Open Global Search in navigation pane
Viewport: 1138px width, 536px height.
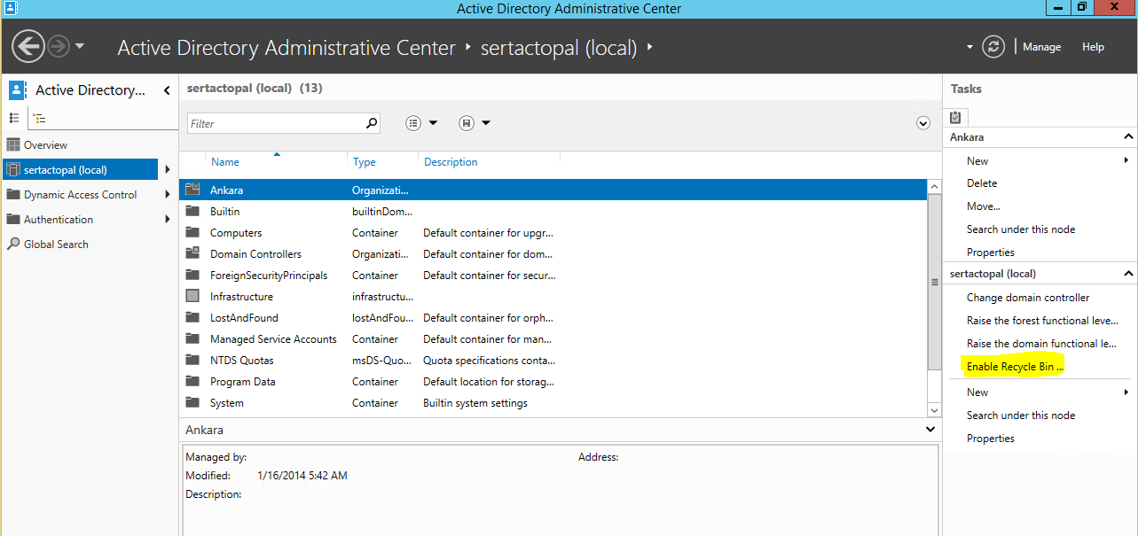point(56,245)
